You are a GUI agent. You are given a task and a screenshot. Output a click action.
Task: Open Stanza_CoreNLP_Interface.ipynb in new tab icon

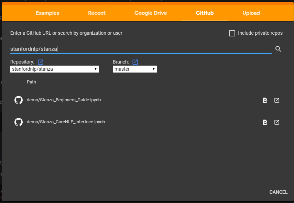pyautogui.click(x=277, y=122)
